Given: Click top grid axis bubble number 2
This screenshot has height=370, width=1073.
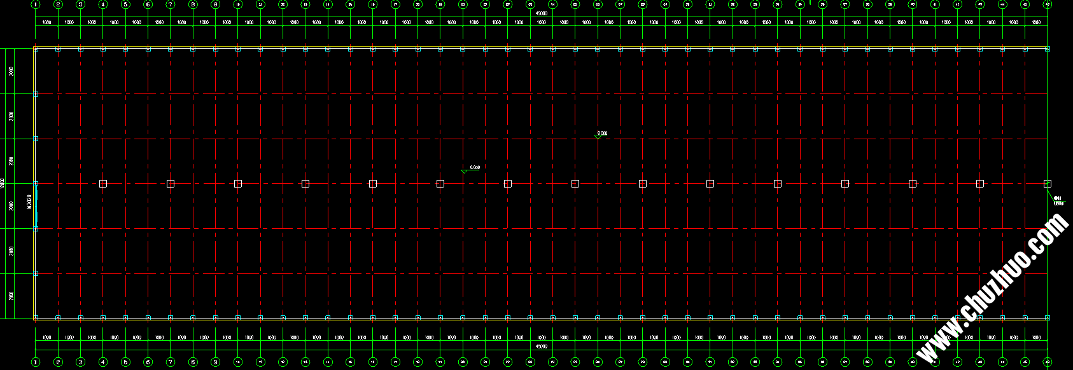Looking at the screenshot, I should [58, 4].
